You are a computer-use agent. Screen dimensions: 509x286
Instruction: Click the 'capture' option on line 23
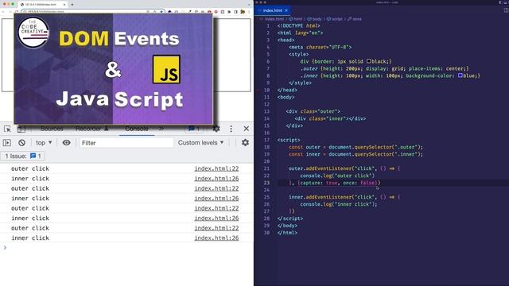coord(311,183)
